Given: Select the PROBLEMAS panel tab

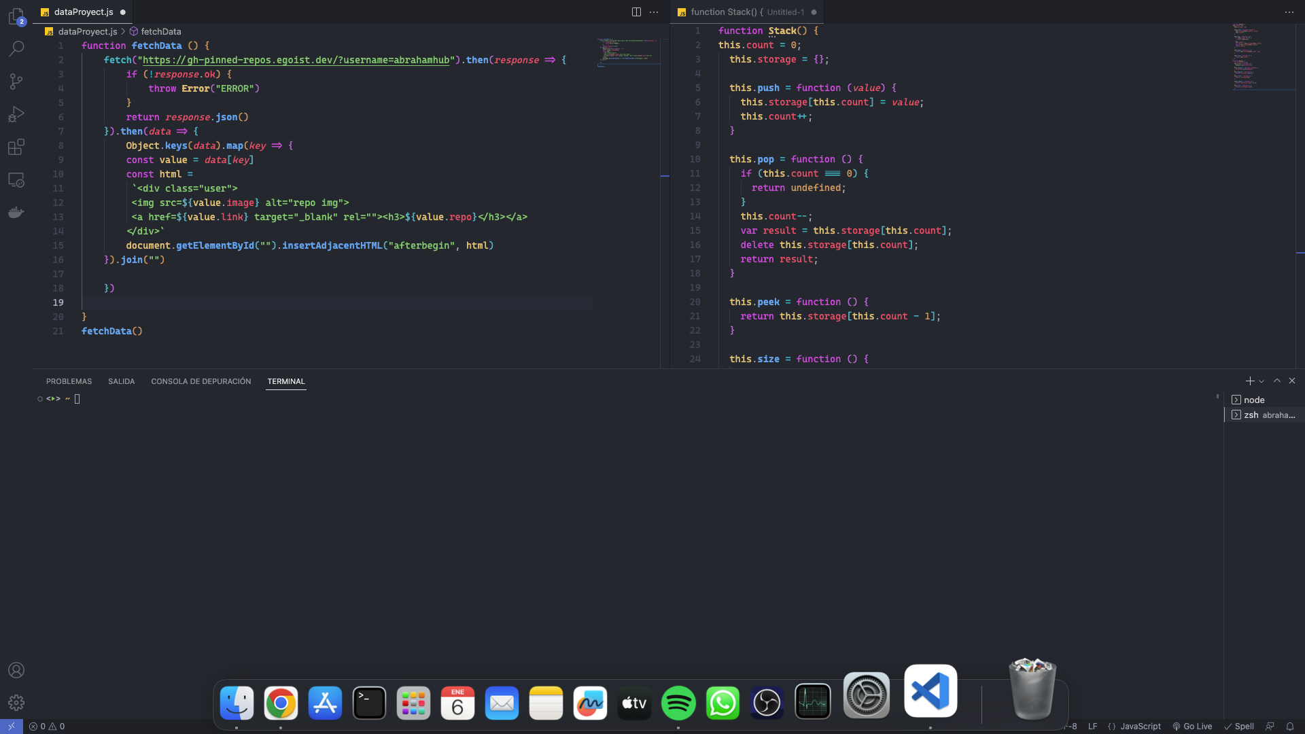Looking at the screenshot, I should [x=69, y=381].
